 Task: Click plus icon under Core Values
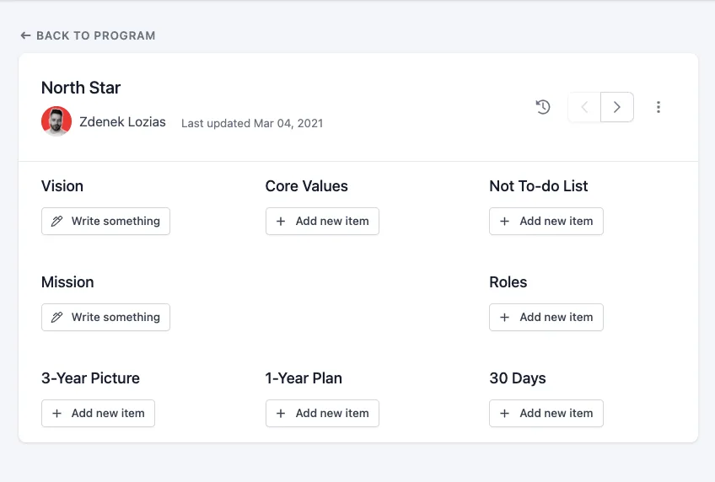281,221
